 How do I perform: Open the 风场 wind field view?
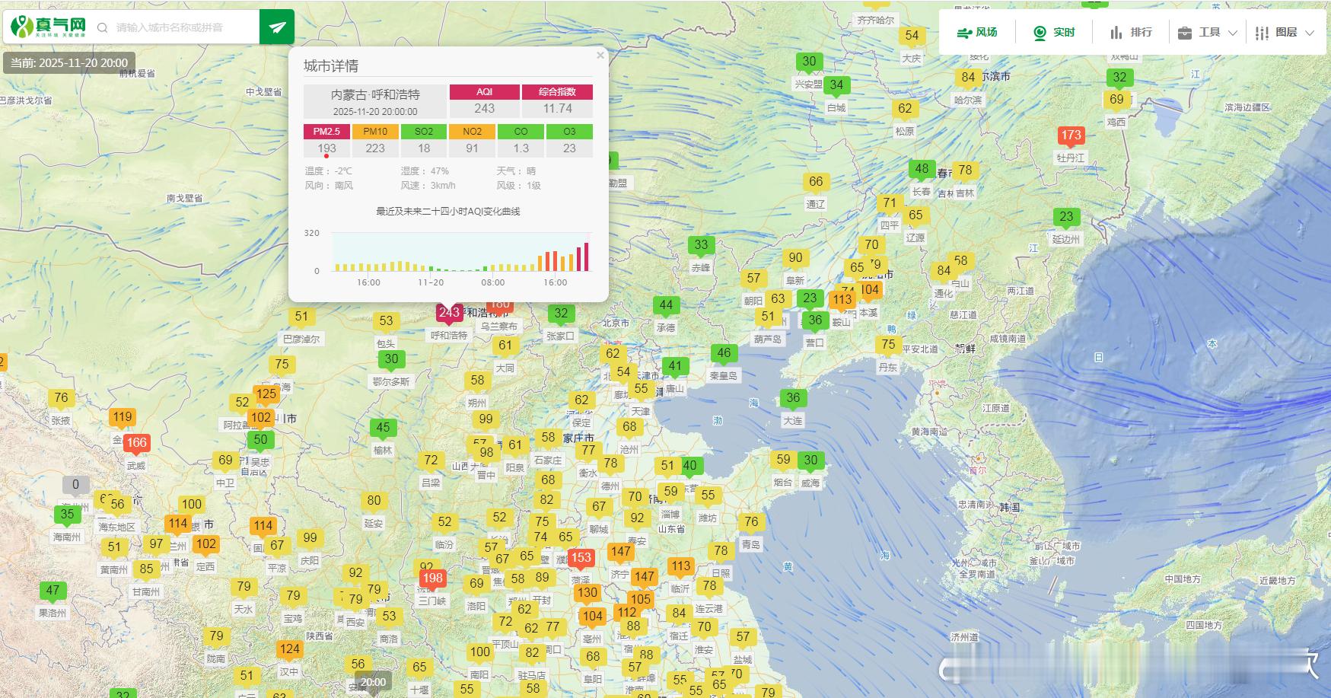[x=977, y=33]
